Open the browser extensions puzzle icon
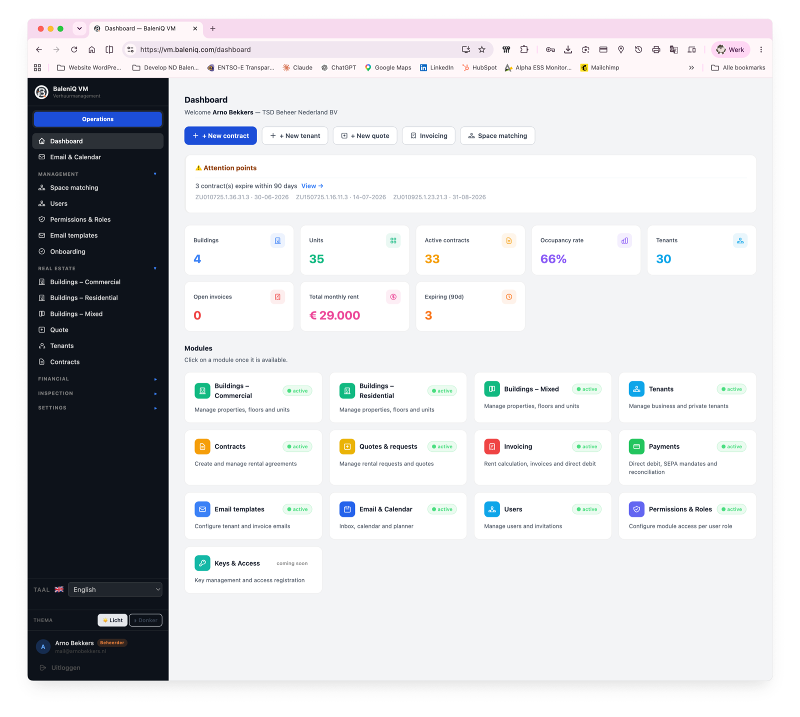 [x=524, y=49]
